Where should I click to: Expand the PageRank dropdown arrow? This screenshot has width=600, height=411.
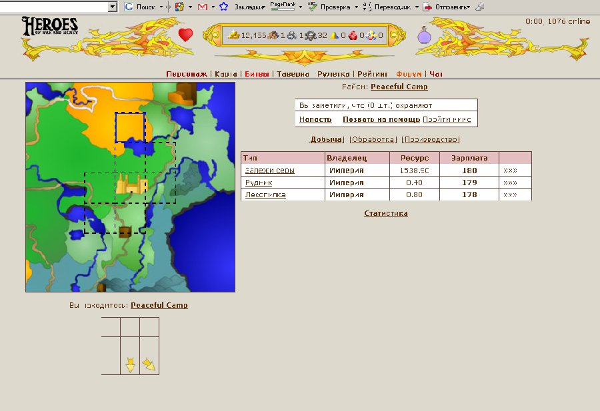click(301, 7)
